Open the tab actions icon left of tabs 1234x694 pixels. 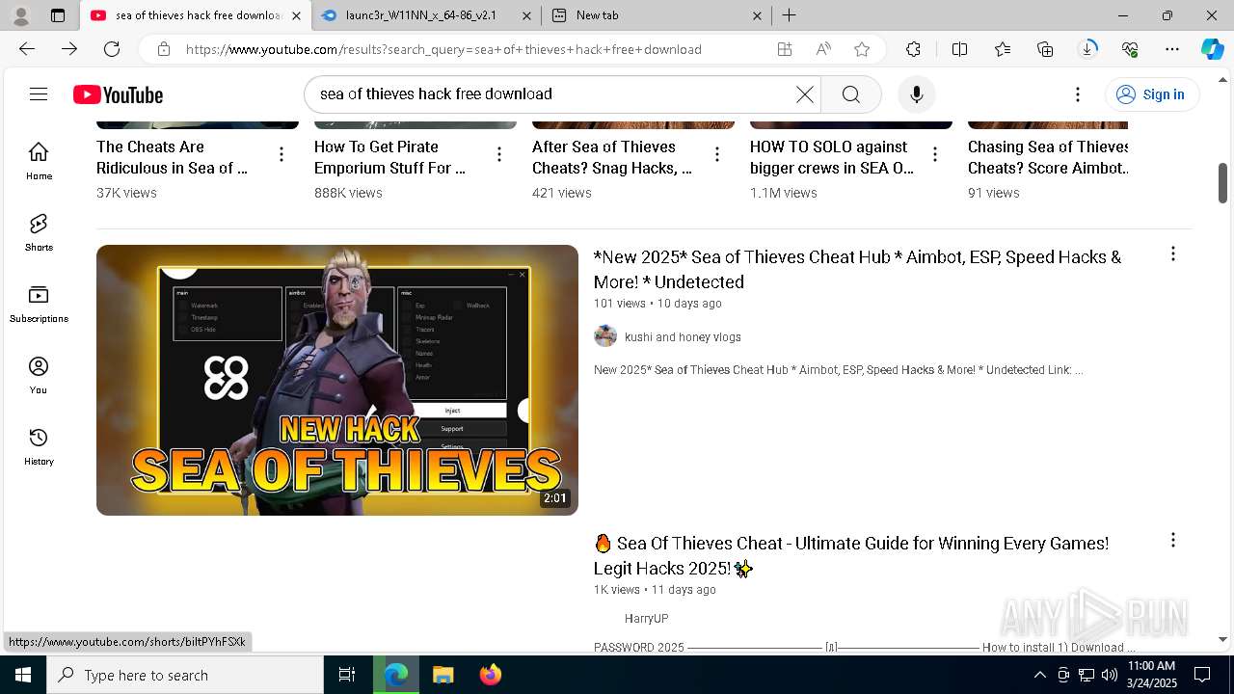[x=58, y=15]
